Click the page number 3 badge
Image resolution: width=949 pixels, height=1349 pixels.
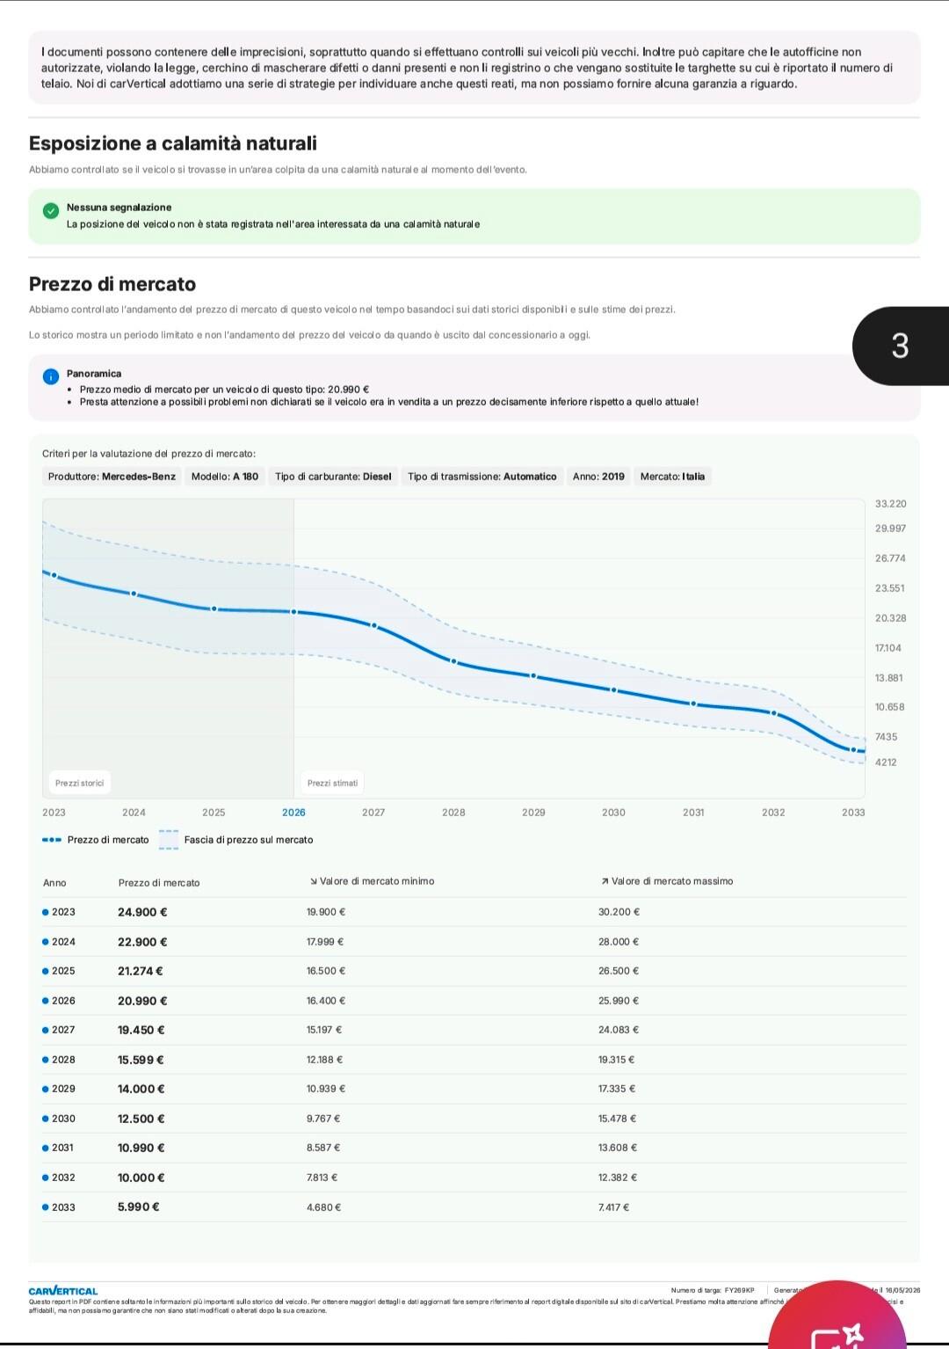tap(900, 346)
